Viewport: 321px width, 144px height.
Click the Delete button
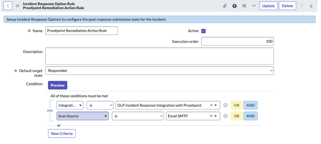(287, 6)
